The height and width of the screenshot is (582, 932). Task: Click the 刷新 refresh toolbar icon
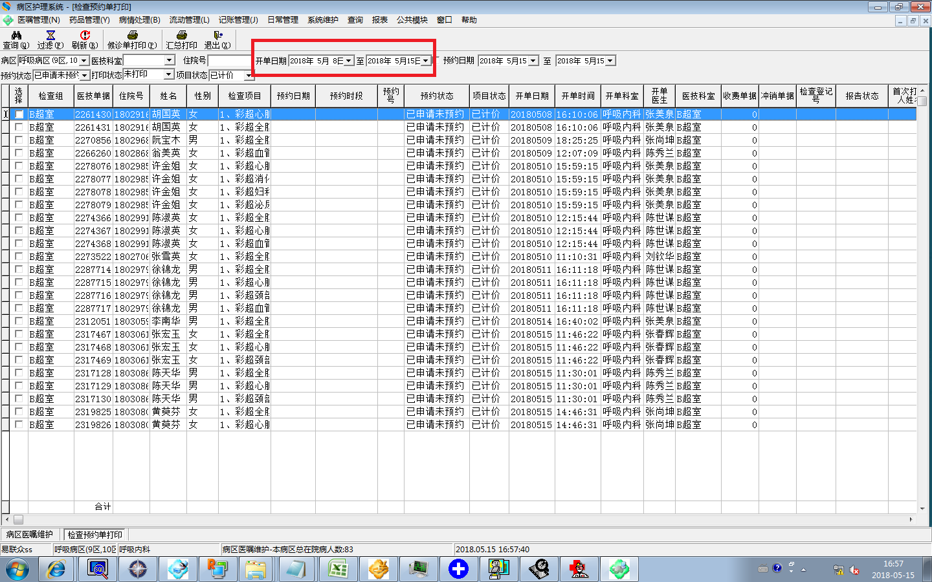(85, 35)
